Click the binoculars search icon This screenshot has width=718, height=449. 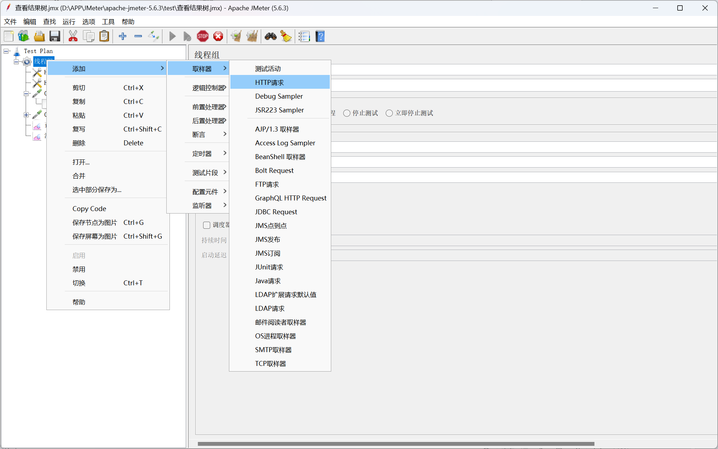pos(270,36)
